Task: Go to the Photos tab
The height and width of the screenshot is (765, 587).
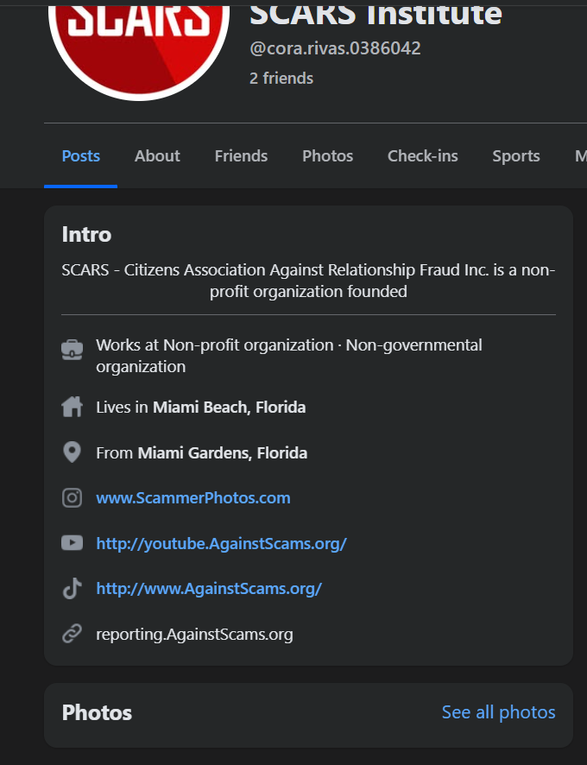Action: tap(327, 156)
